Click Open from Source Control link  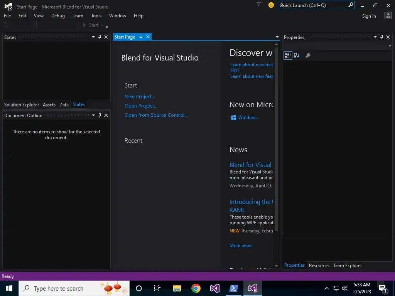[x=156, y=115]
